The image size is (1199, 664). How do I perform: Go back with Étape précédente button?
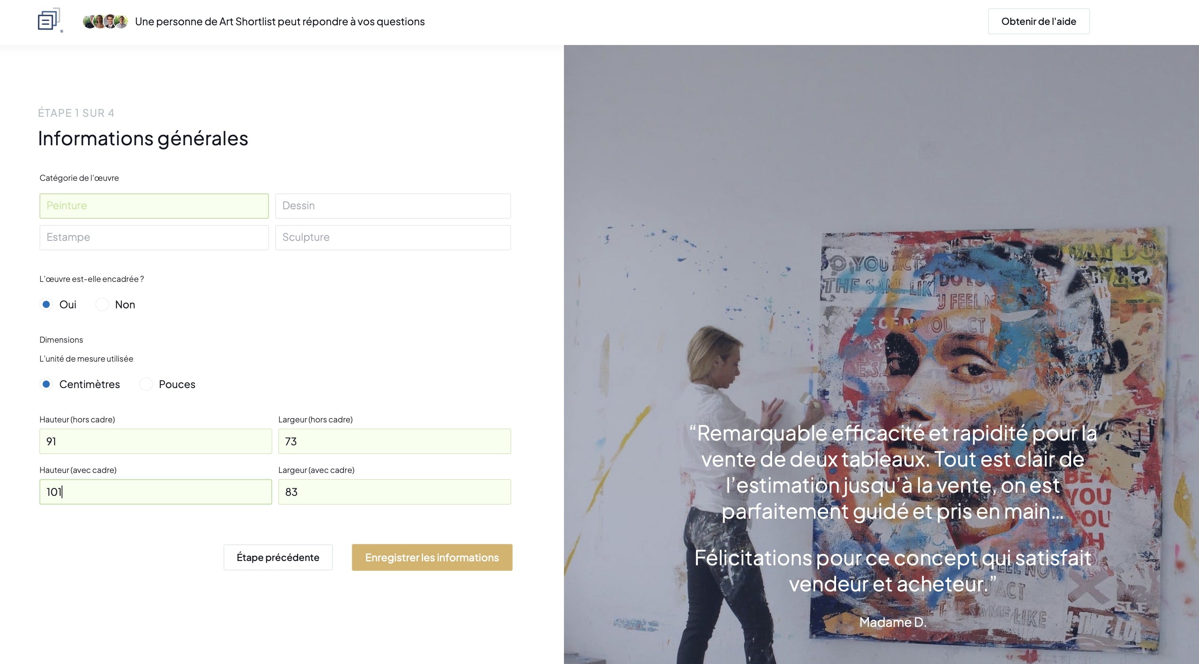278,557
